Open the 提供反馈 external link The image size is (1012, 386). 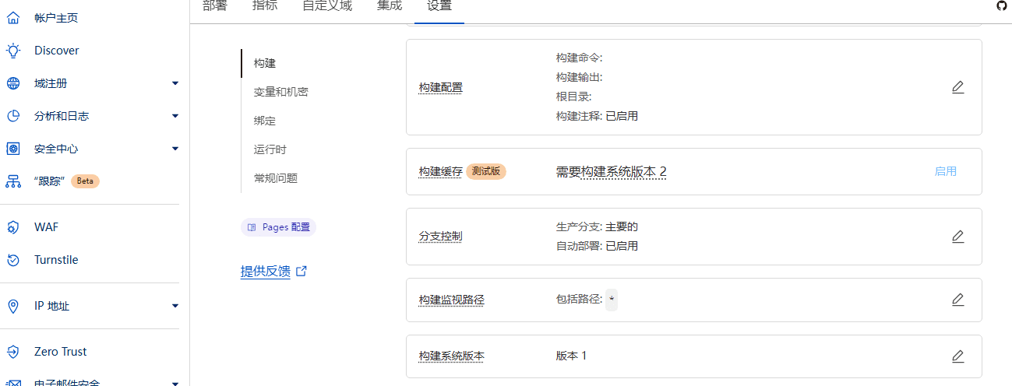pos(273,272)
